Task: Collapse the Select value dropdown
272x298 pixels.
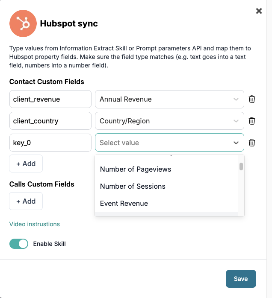Action: coord(236,143)
